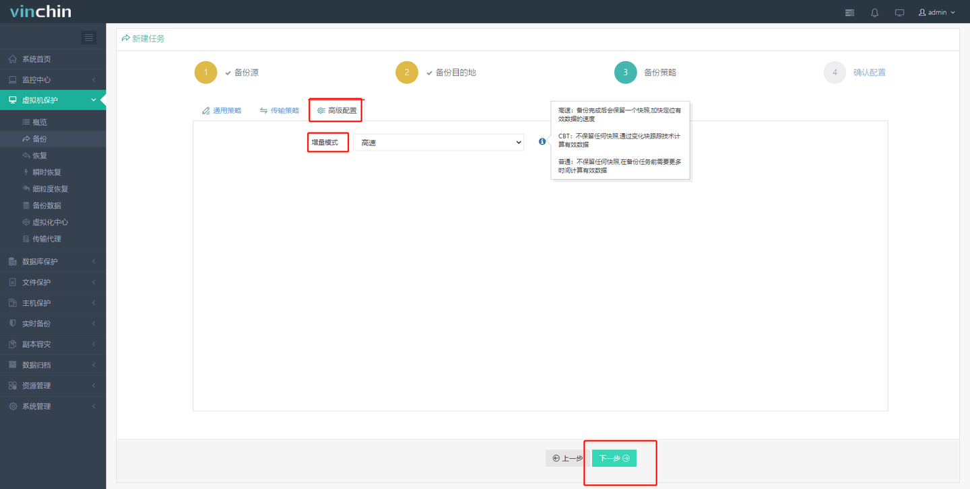The image size is (970, 489).
Task: Open the 增量模式 dropdown showing 高速
Action: point(438,143)
